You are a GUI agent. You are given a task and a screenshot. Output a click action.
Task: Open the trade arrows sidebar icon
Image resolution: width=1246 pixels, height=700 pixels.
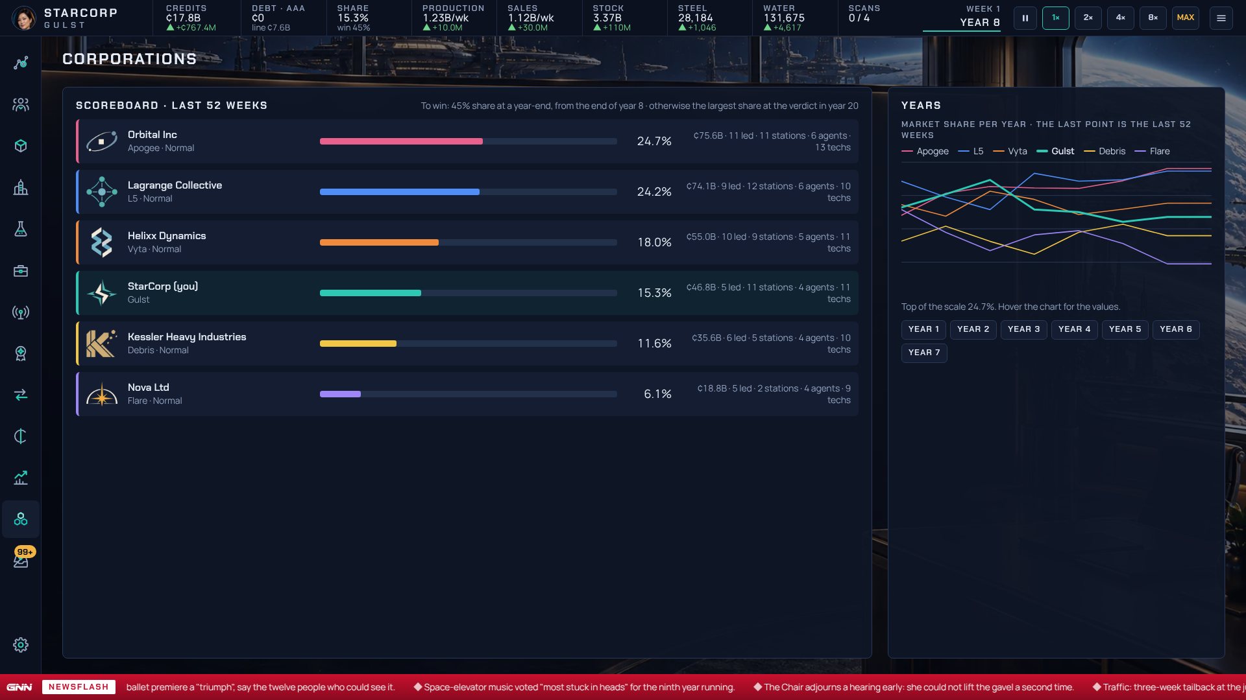tap(21, 395)
